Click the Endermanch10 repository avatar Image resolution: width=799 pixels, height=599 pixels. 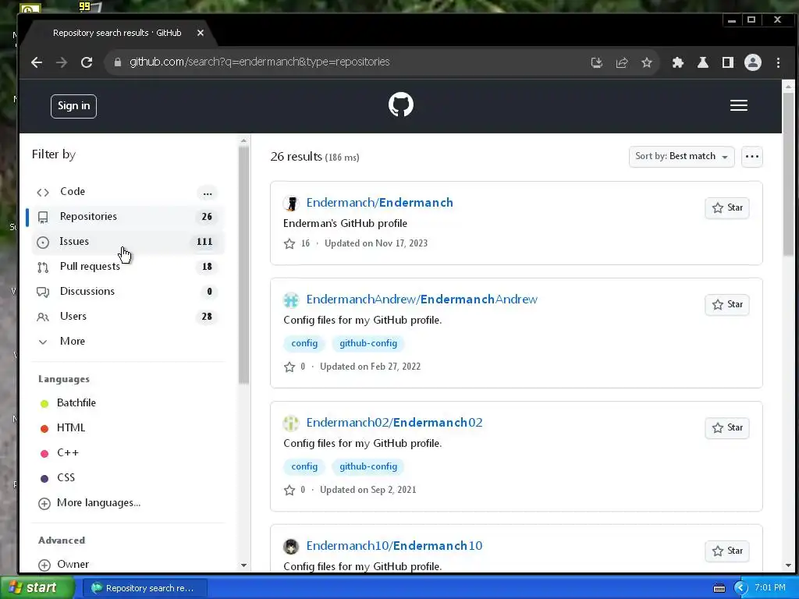291,546
